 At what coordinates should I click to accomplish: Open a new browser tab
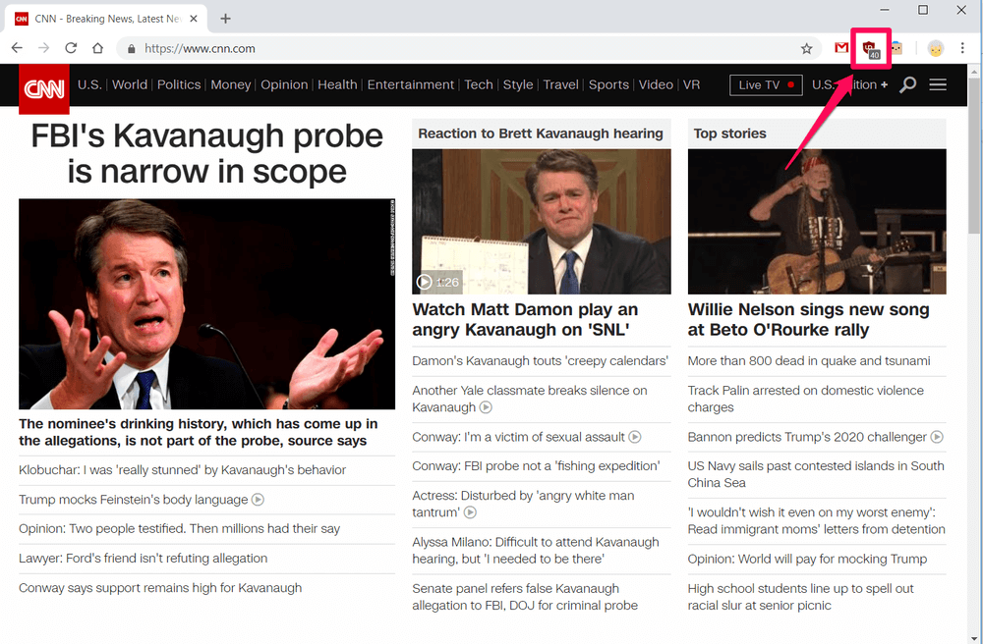[226, 19]
